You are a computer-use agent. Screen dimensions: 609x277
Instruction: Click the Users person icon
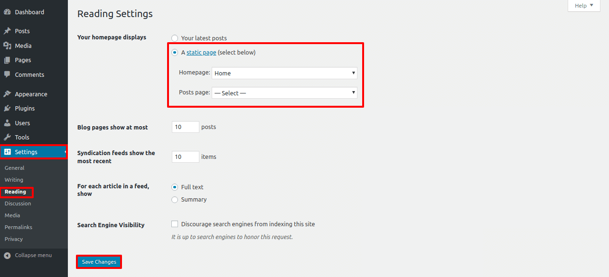[x=7, y=123]
